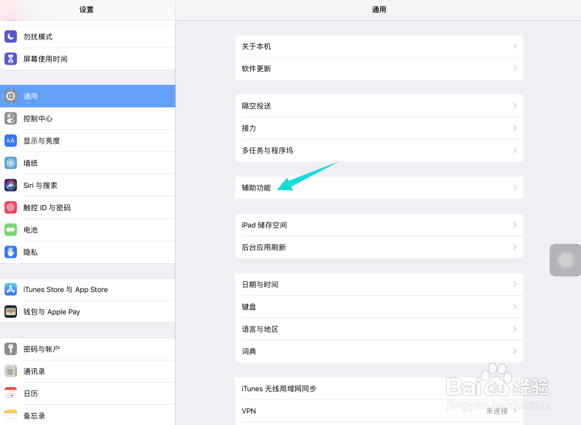Expand the AirDrop settings row
This screenshot has height=425, width=581.
pos(379,105)
